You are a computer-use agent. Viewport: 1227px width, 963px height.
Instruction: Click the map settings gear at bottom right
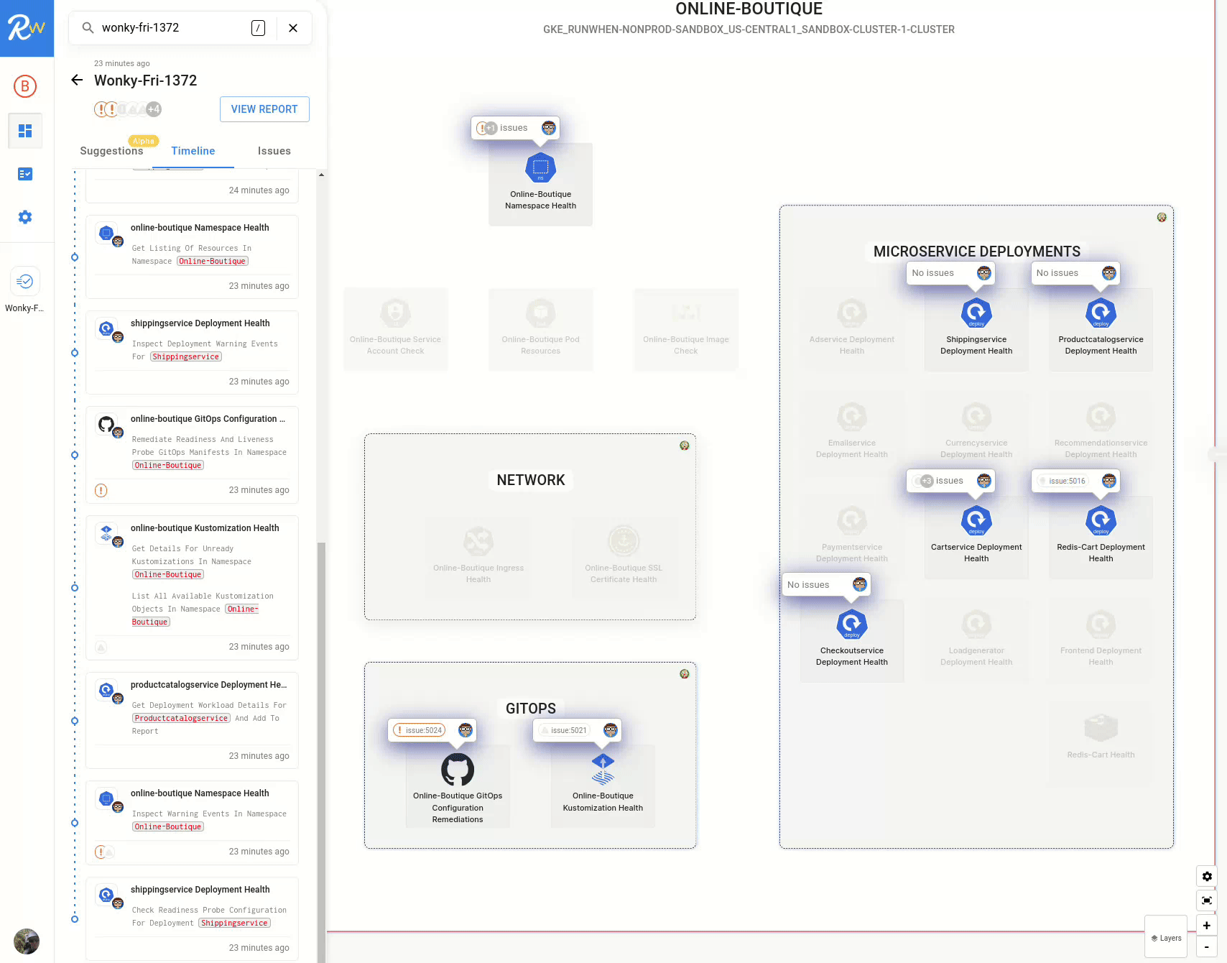pos(1207,877)
